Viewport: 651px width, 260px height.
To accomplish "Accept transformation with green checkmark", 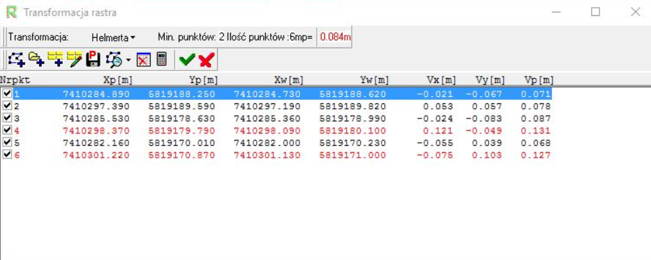I will pyautogui.click(x=187, y=60).
